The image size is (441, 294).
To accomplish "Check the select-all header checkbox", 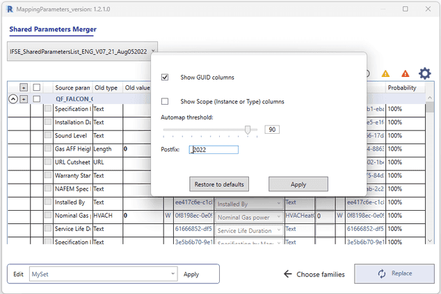I will coord(37,87).
